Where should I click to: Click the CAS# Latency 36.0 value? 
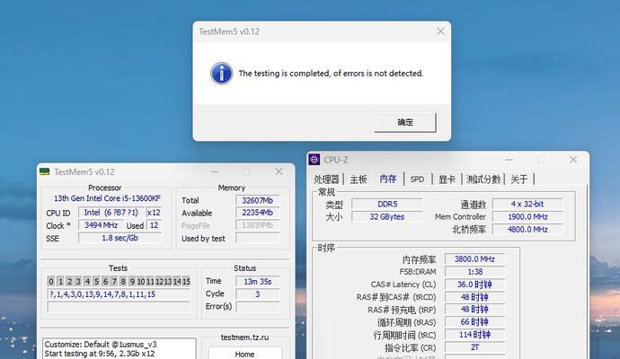(474, 285)
